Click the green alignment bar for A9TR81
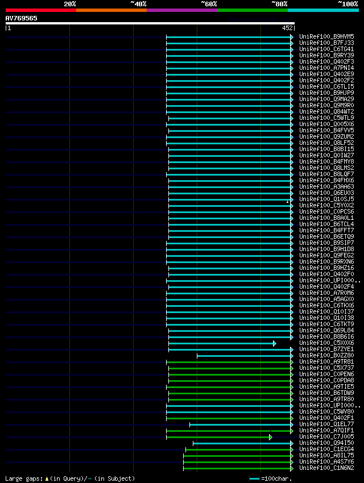Image resolution: width=364 pixels, height=483 pixels. (229, 363)
